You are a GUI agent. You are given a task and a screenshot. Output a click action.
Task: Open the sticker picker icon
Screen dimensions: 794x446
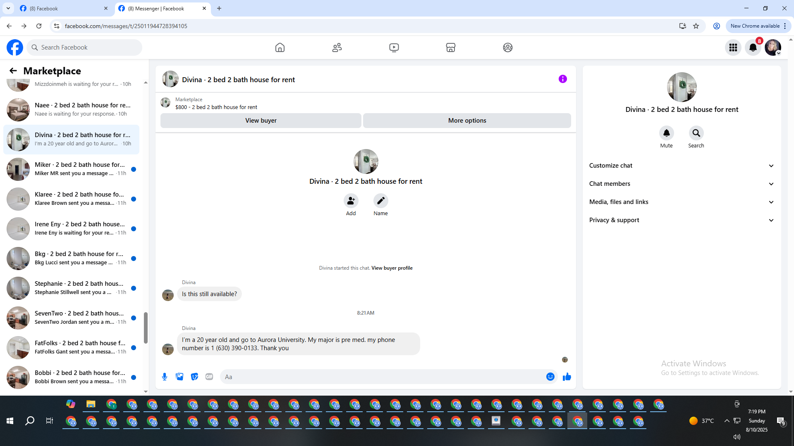194,377
